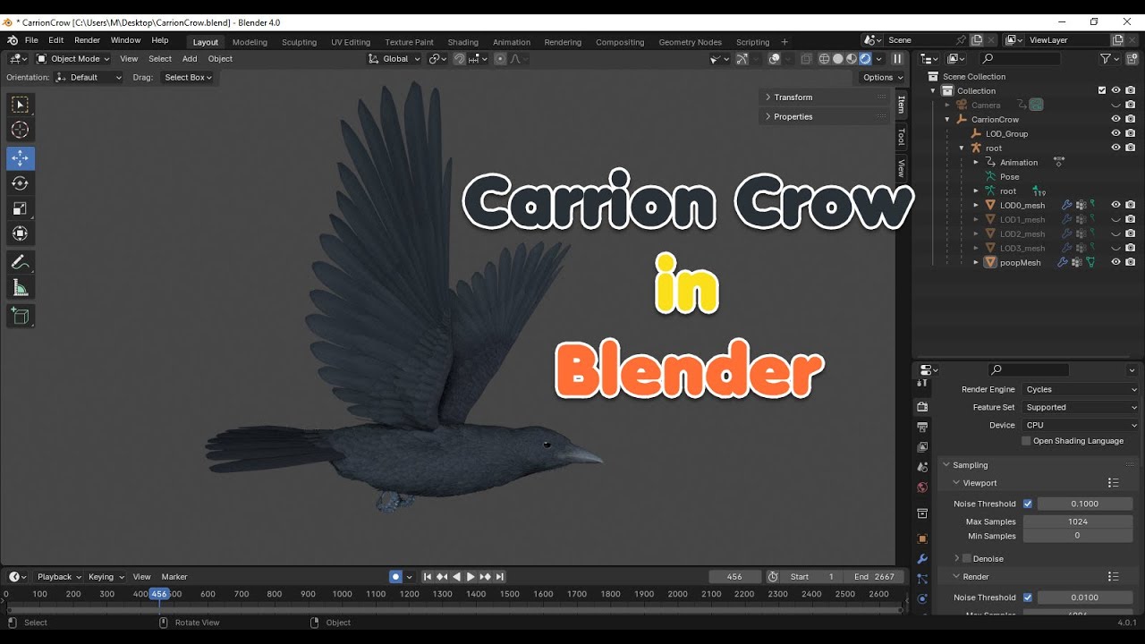The image size is (1145, 644).
Task: Open the Device CPU dropdown
Action: click(1081, 426)
